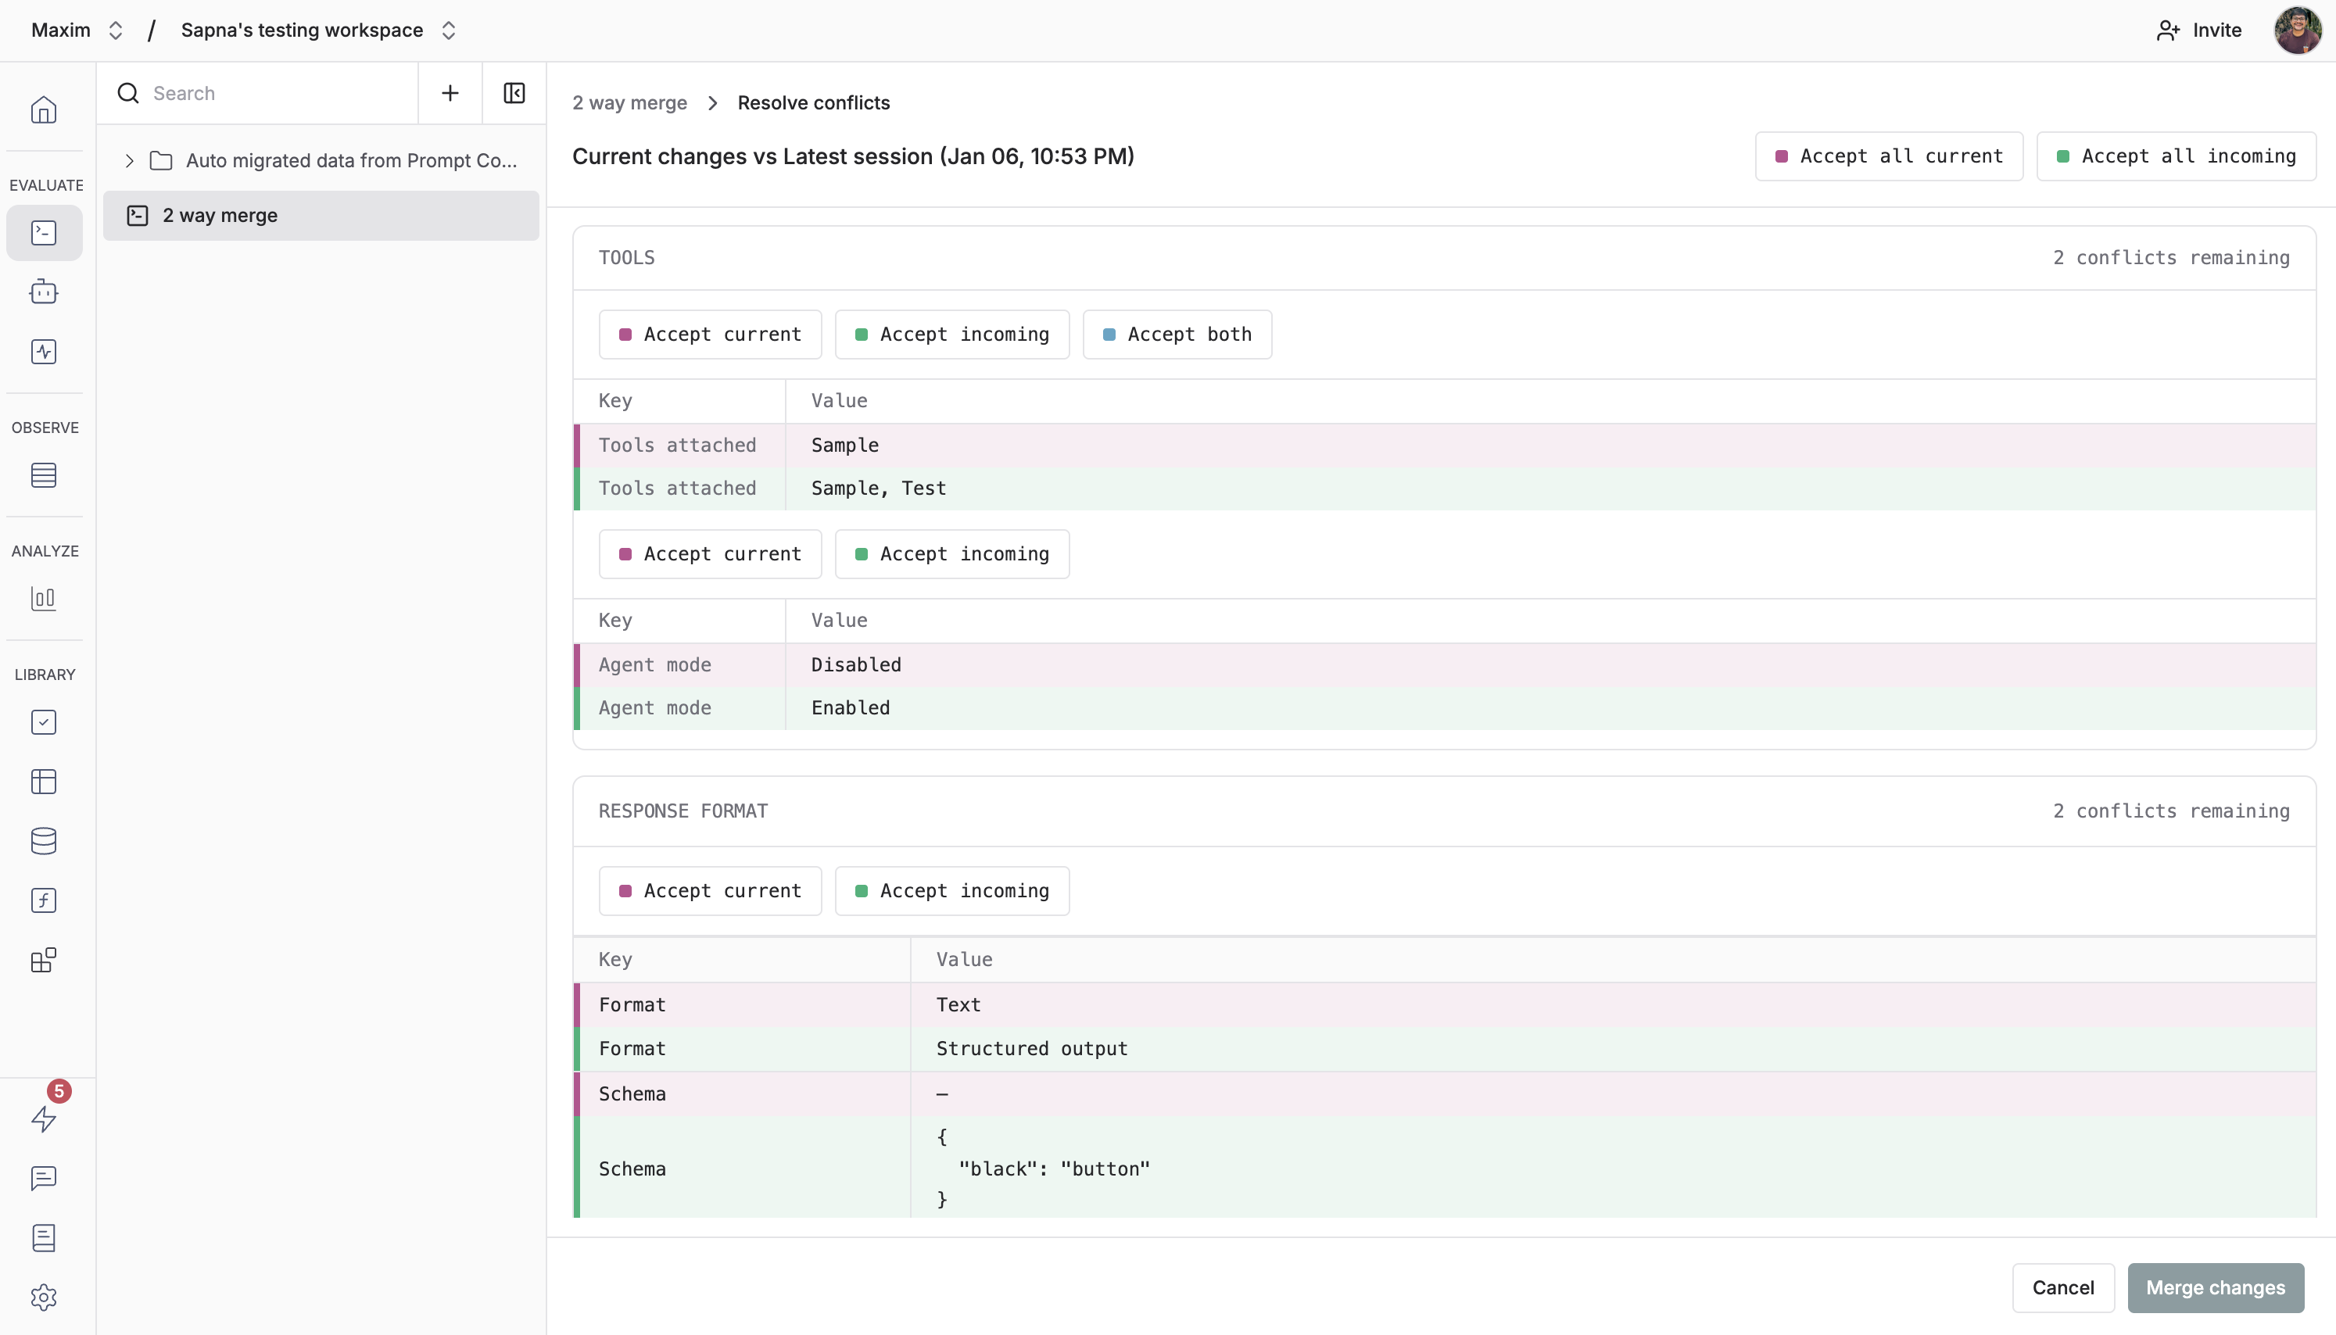Go to 2 way merge breadcrumb
Image resolution: width=2336 pixels, height=1335 pixels.
tap(629, 102)
